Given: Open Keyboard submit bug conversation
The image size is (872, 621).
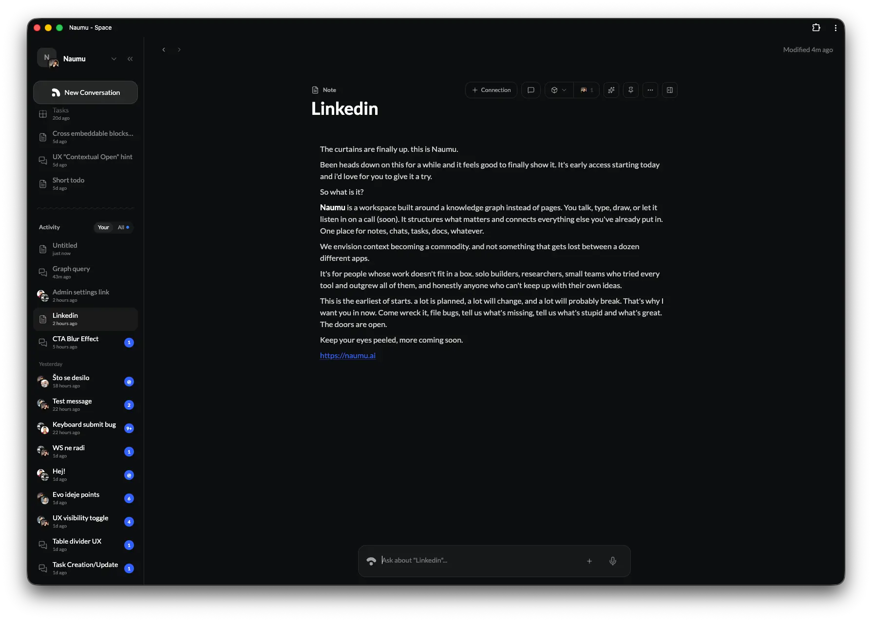Looking at the screenshot, I should click(85, 428).
